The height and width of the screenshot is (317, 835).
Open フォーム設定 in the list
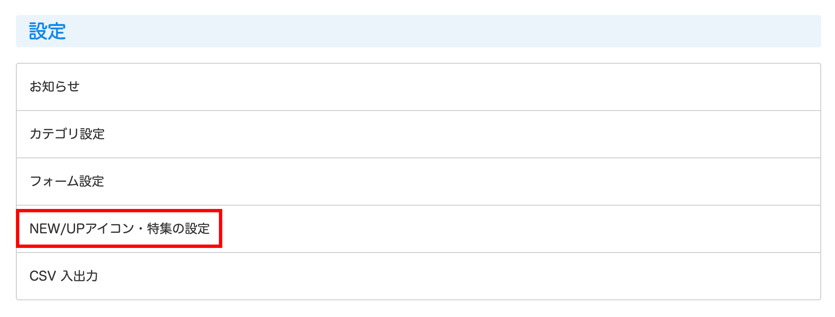tap(67, 181)
